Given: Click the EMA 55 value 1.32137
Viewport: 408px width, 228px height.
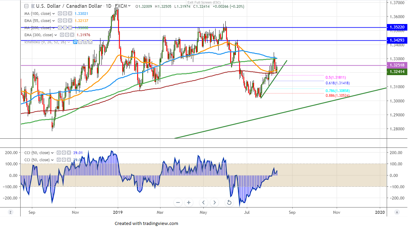Looking at the screenshot, I should [x=81, y=21].
